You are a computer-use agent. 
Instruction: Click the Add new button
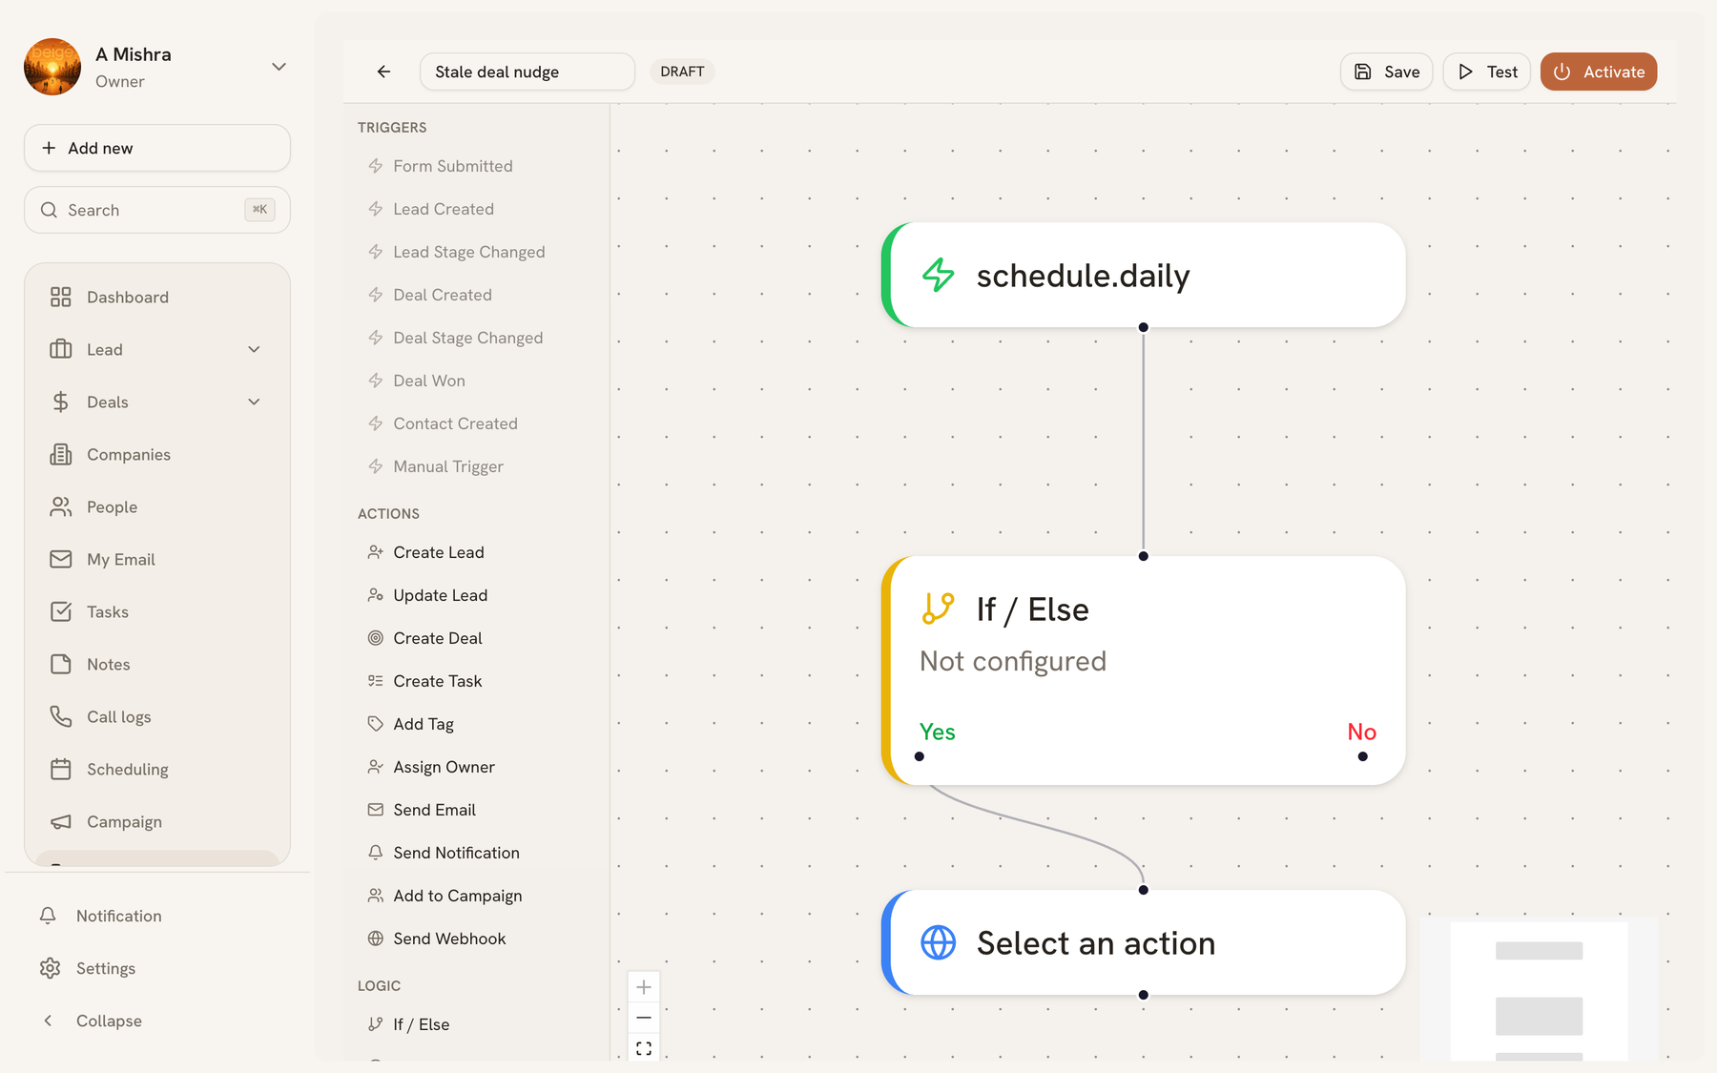click(x=157, y=148)
